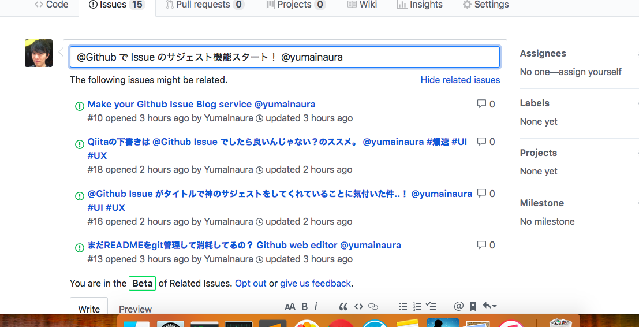Viewport: 639px width, 327px height.
Task: Click the text 'The following issues might be related.'
Action: point(149,80)
